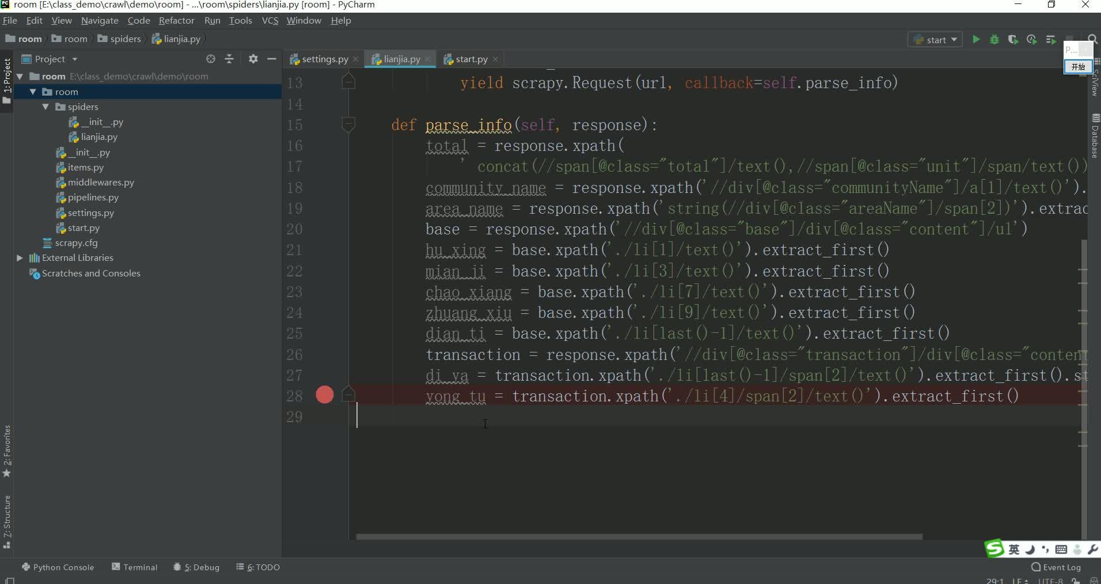Screen dimensions: 1101x584
Task: Open Terminal tool window
Action: tap(135, 567)
